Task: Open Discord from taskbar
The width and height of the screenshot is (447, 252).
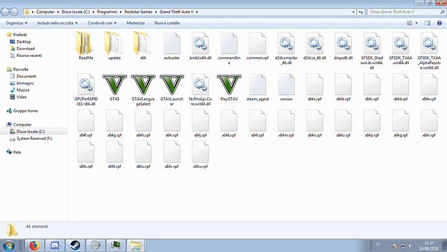Action: (x=54, y=245)
